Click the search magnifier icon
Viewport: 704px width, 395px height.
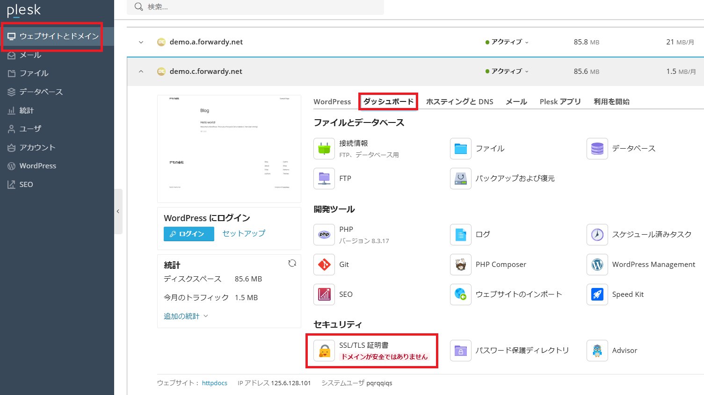(138, 7)
